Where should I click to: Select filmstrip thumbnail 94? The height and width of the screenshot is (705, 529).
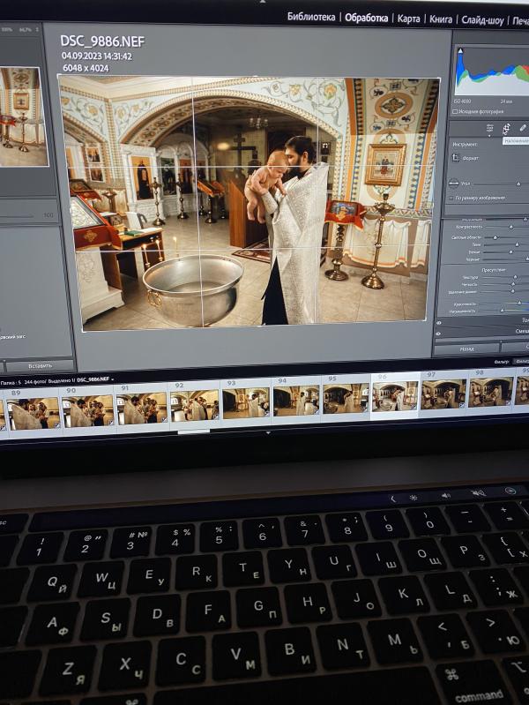tap(296, 400)
